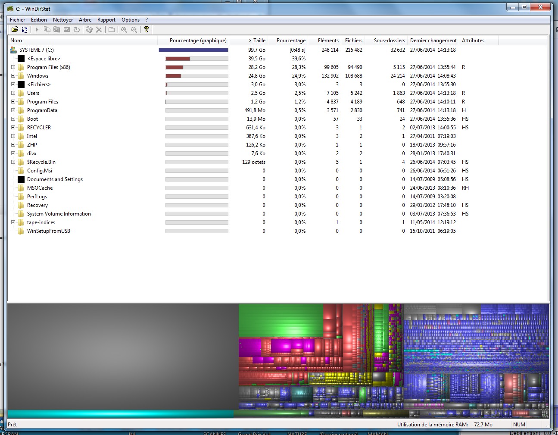
Task: Click the NUM indicator in the status bar
Action: 519,425
